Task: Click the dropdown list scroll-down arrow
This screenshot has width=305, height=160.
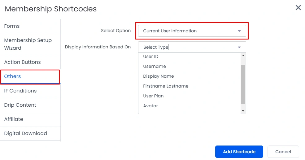Action: [x=243, y=111]
